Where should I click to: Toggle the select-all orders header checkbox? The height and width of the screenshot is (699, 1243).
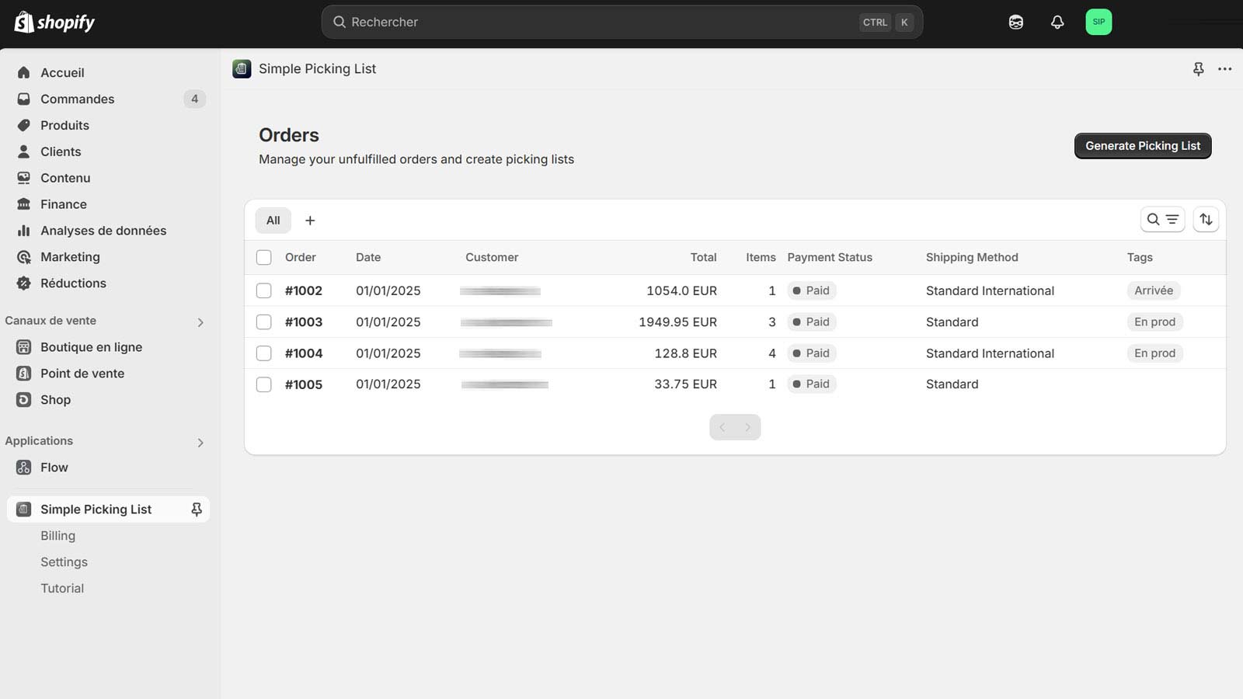(264, 257)
